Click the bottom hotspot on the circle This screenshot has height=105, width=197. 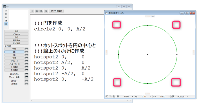(x=148, y=84)
